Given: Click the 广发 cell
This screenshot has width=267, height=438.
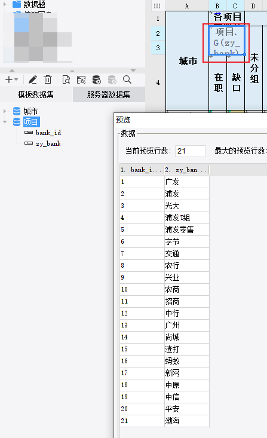Looking at the screenshot, I should click(187, 182).
